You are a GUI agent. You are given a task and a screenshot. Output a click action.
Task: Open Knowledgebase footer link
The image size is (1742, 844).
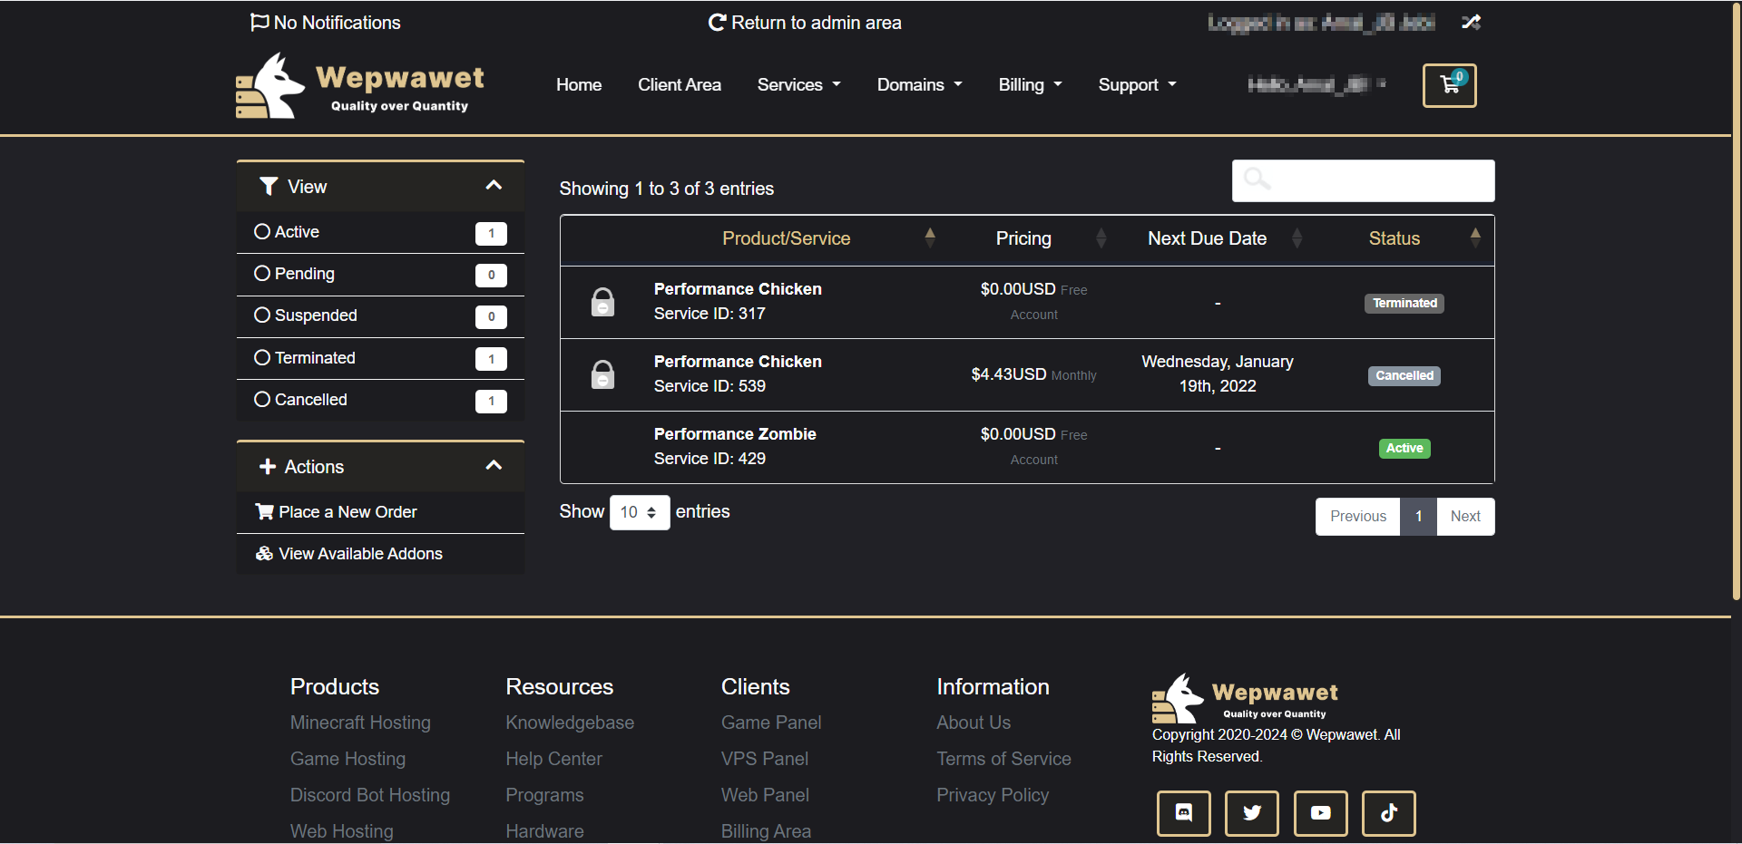click(x=570, y=723)
